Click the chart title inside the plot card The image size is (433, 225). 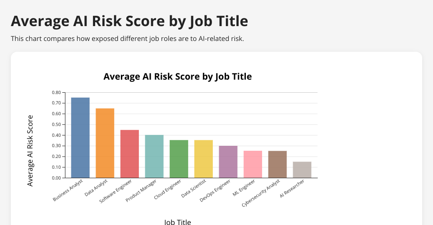[x=177, y=76]
